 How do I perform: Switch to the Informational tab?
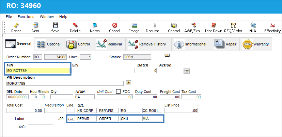pos(191,44)
